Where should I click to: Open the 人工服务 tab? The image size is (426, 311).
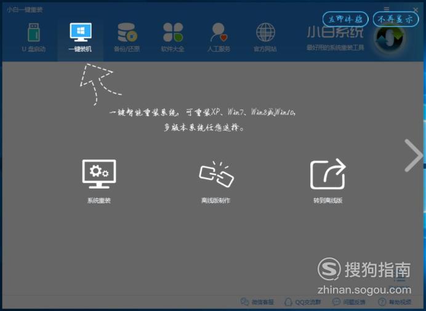[219, 38]
